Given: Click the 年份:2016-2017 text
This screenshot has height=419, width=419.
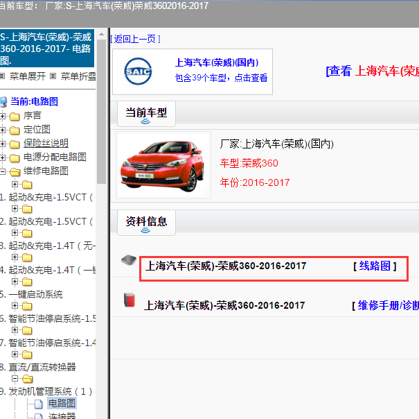Looking at the screenshot, I should click(x=255, y=182).
